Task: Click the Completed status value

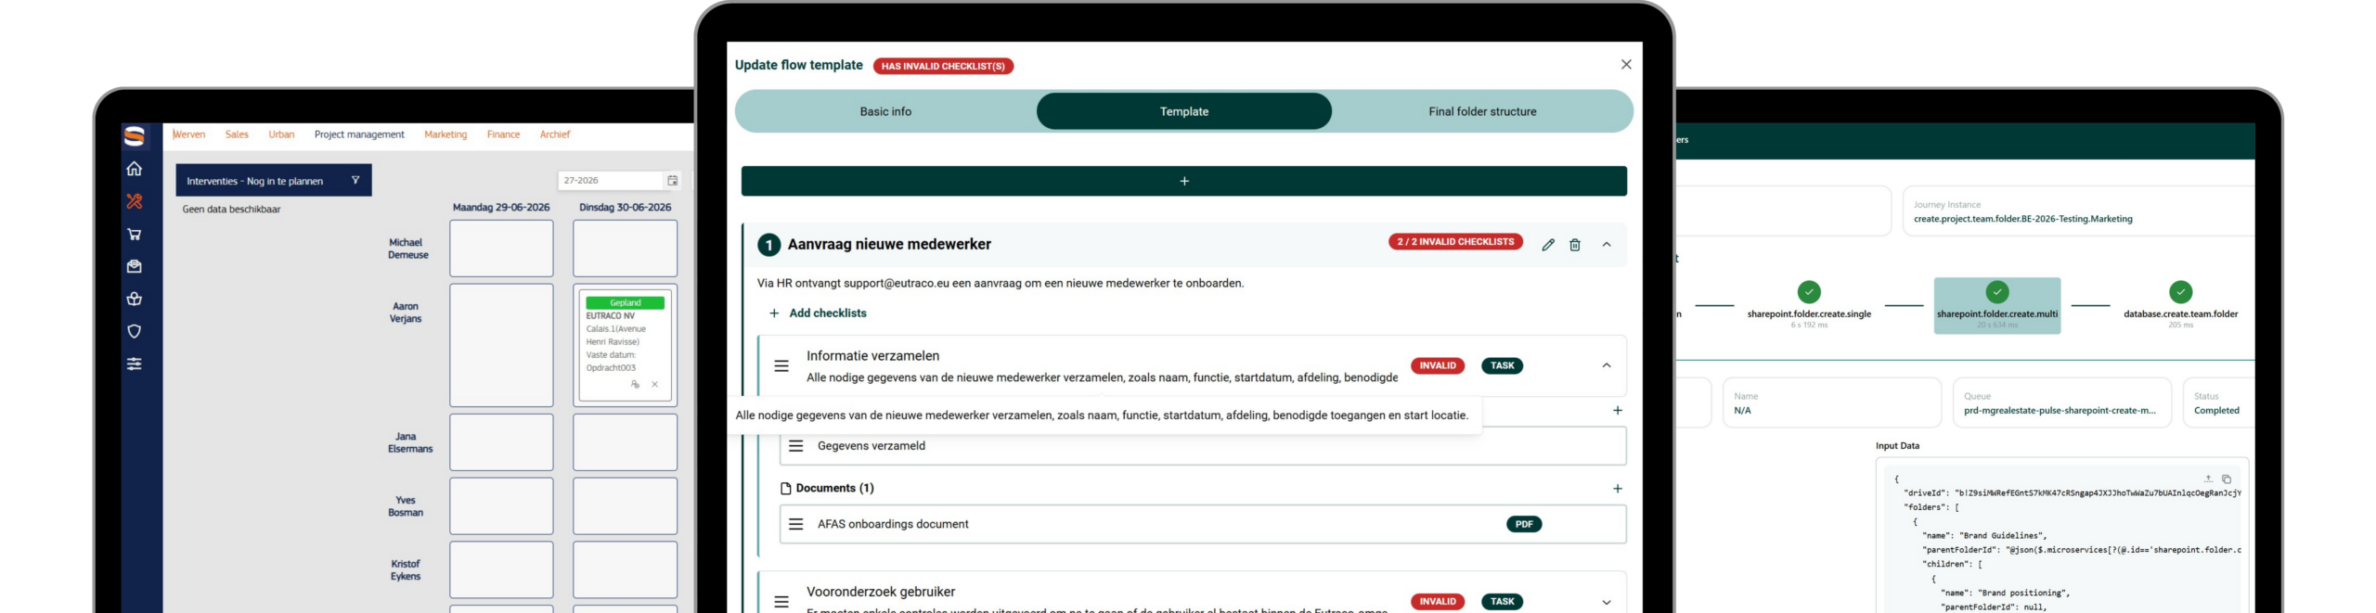Action: click(2216, 411)
